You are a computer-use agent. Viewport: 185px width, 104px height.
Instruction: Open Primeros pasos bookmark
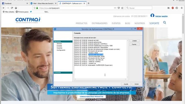(22, 12)
